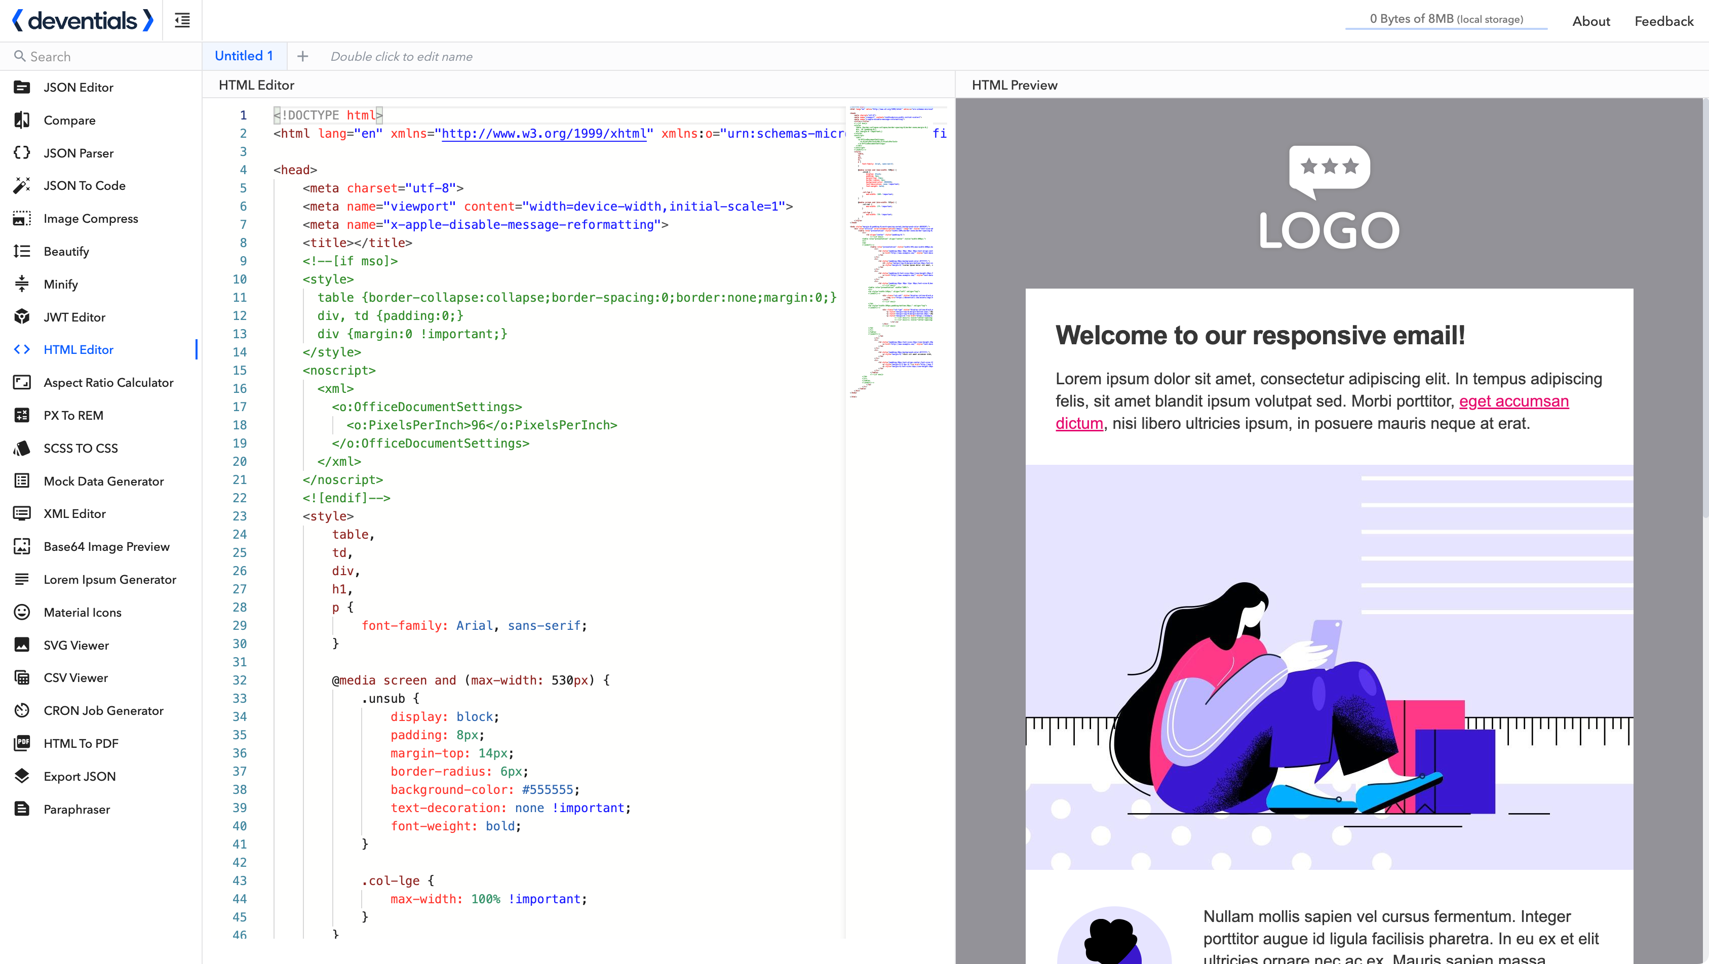Collapse the sidebar with the menu toggle icon
The image size is (1709, 964).
pos(182,21)
